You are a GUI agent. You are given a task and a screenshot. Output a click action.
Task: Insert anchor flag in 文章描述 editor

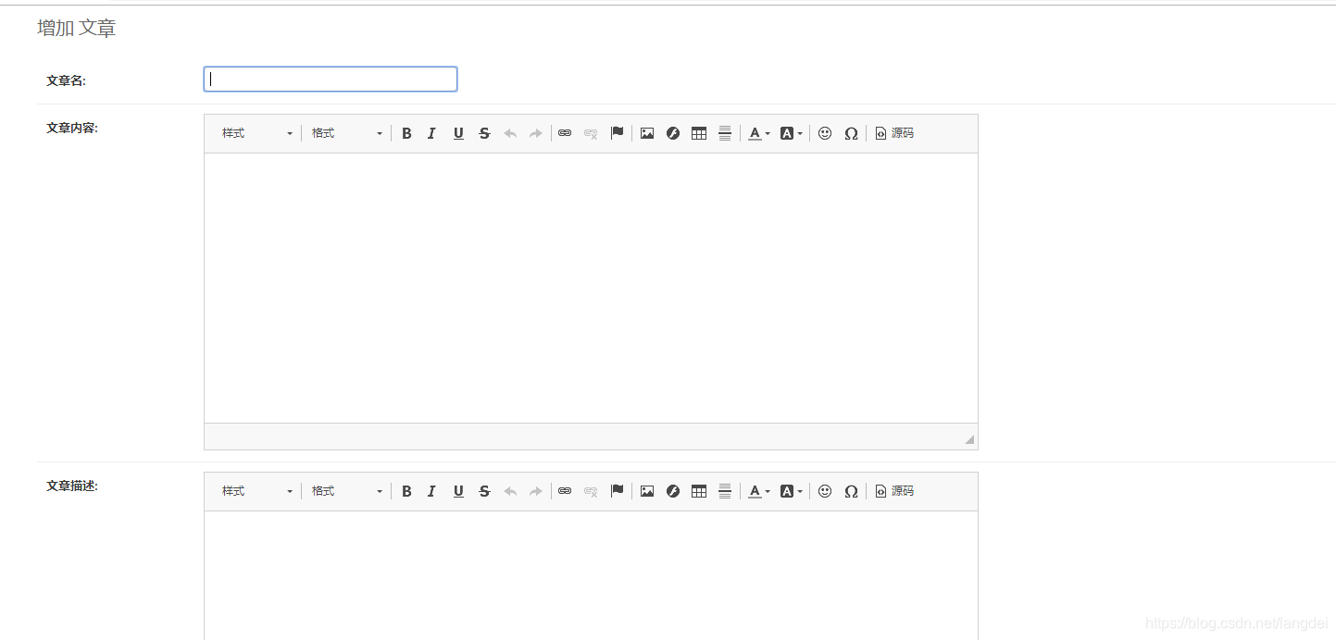tap(617, 491)
